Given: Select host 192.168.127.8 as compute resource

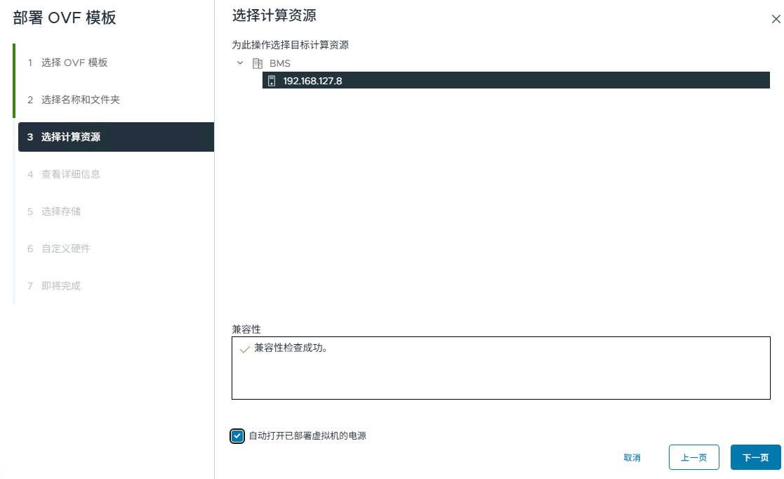Looking at the screenshot, I should tap(312, 81).
